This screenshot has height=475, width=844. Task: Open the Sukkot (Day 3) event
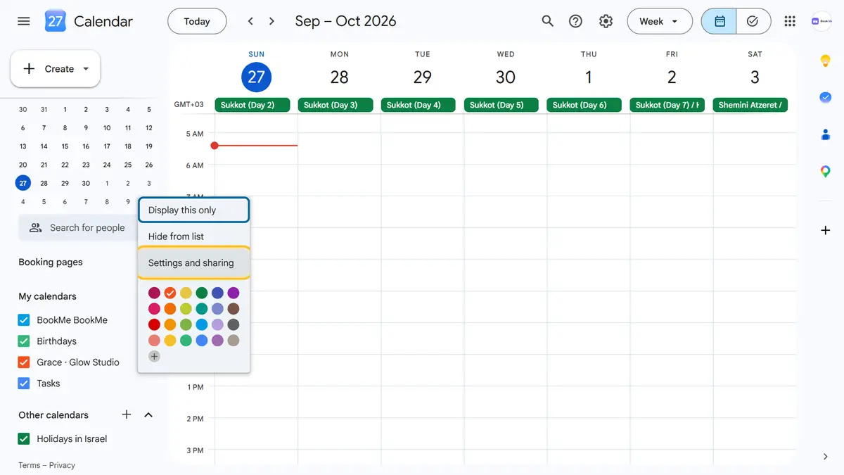(x=336, y=105)
